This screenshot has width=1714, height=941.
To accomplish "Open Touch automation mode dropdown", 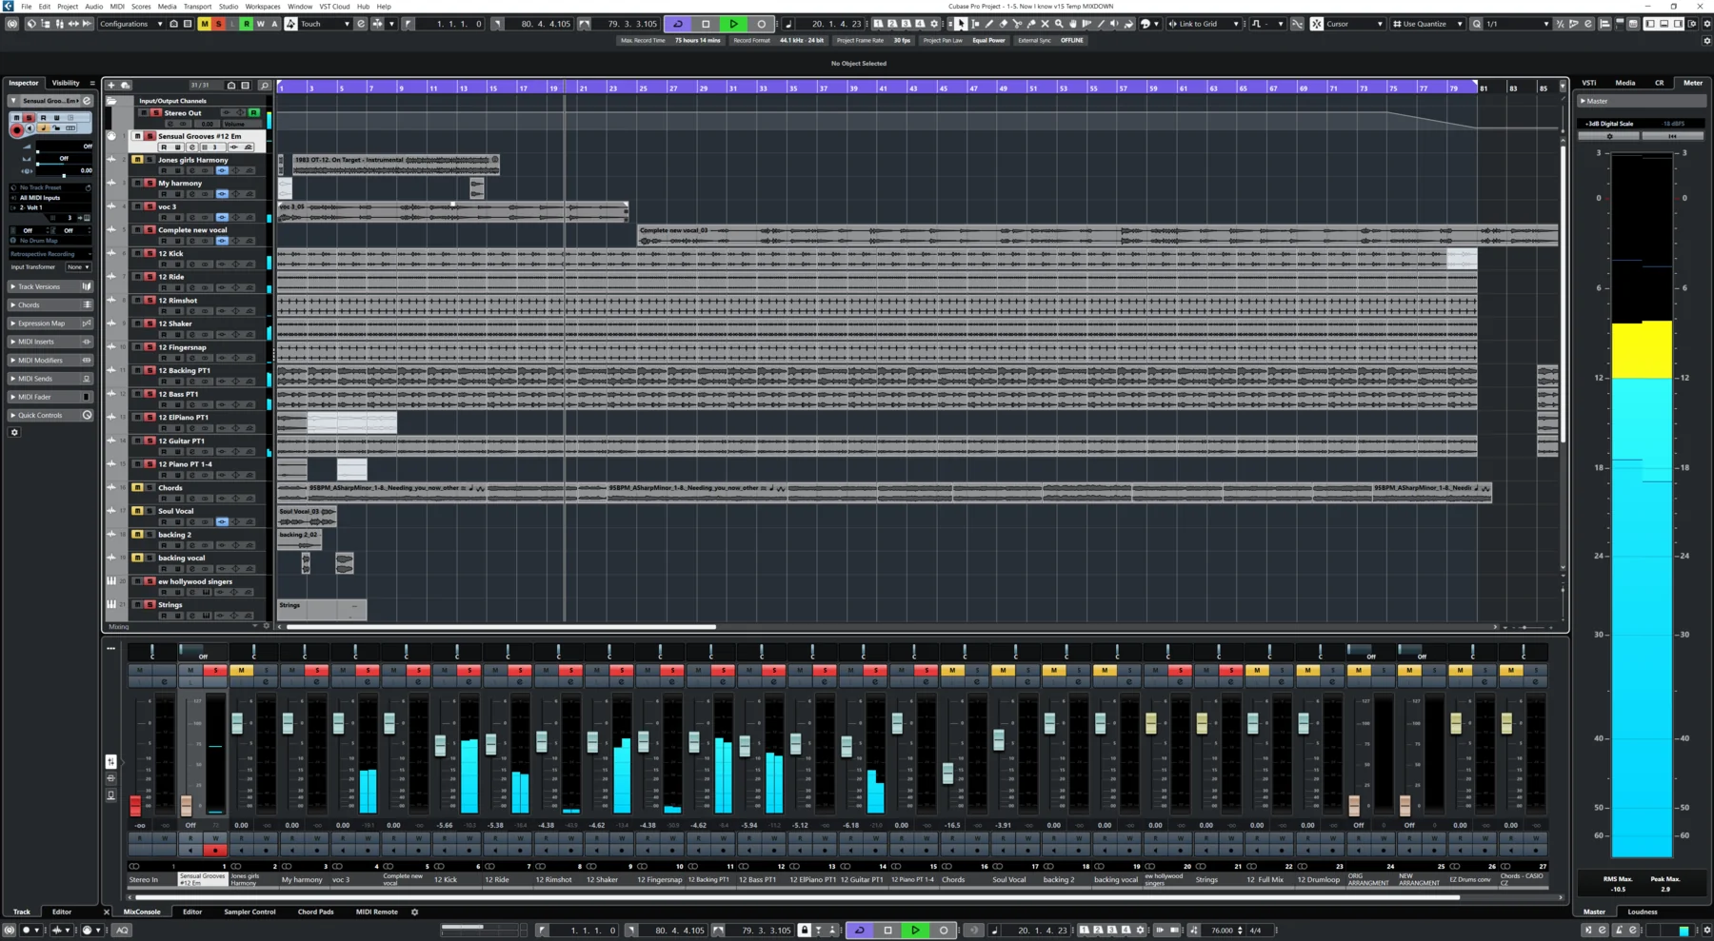I will 325,24.
